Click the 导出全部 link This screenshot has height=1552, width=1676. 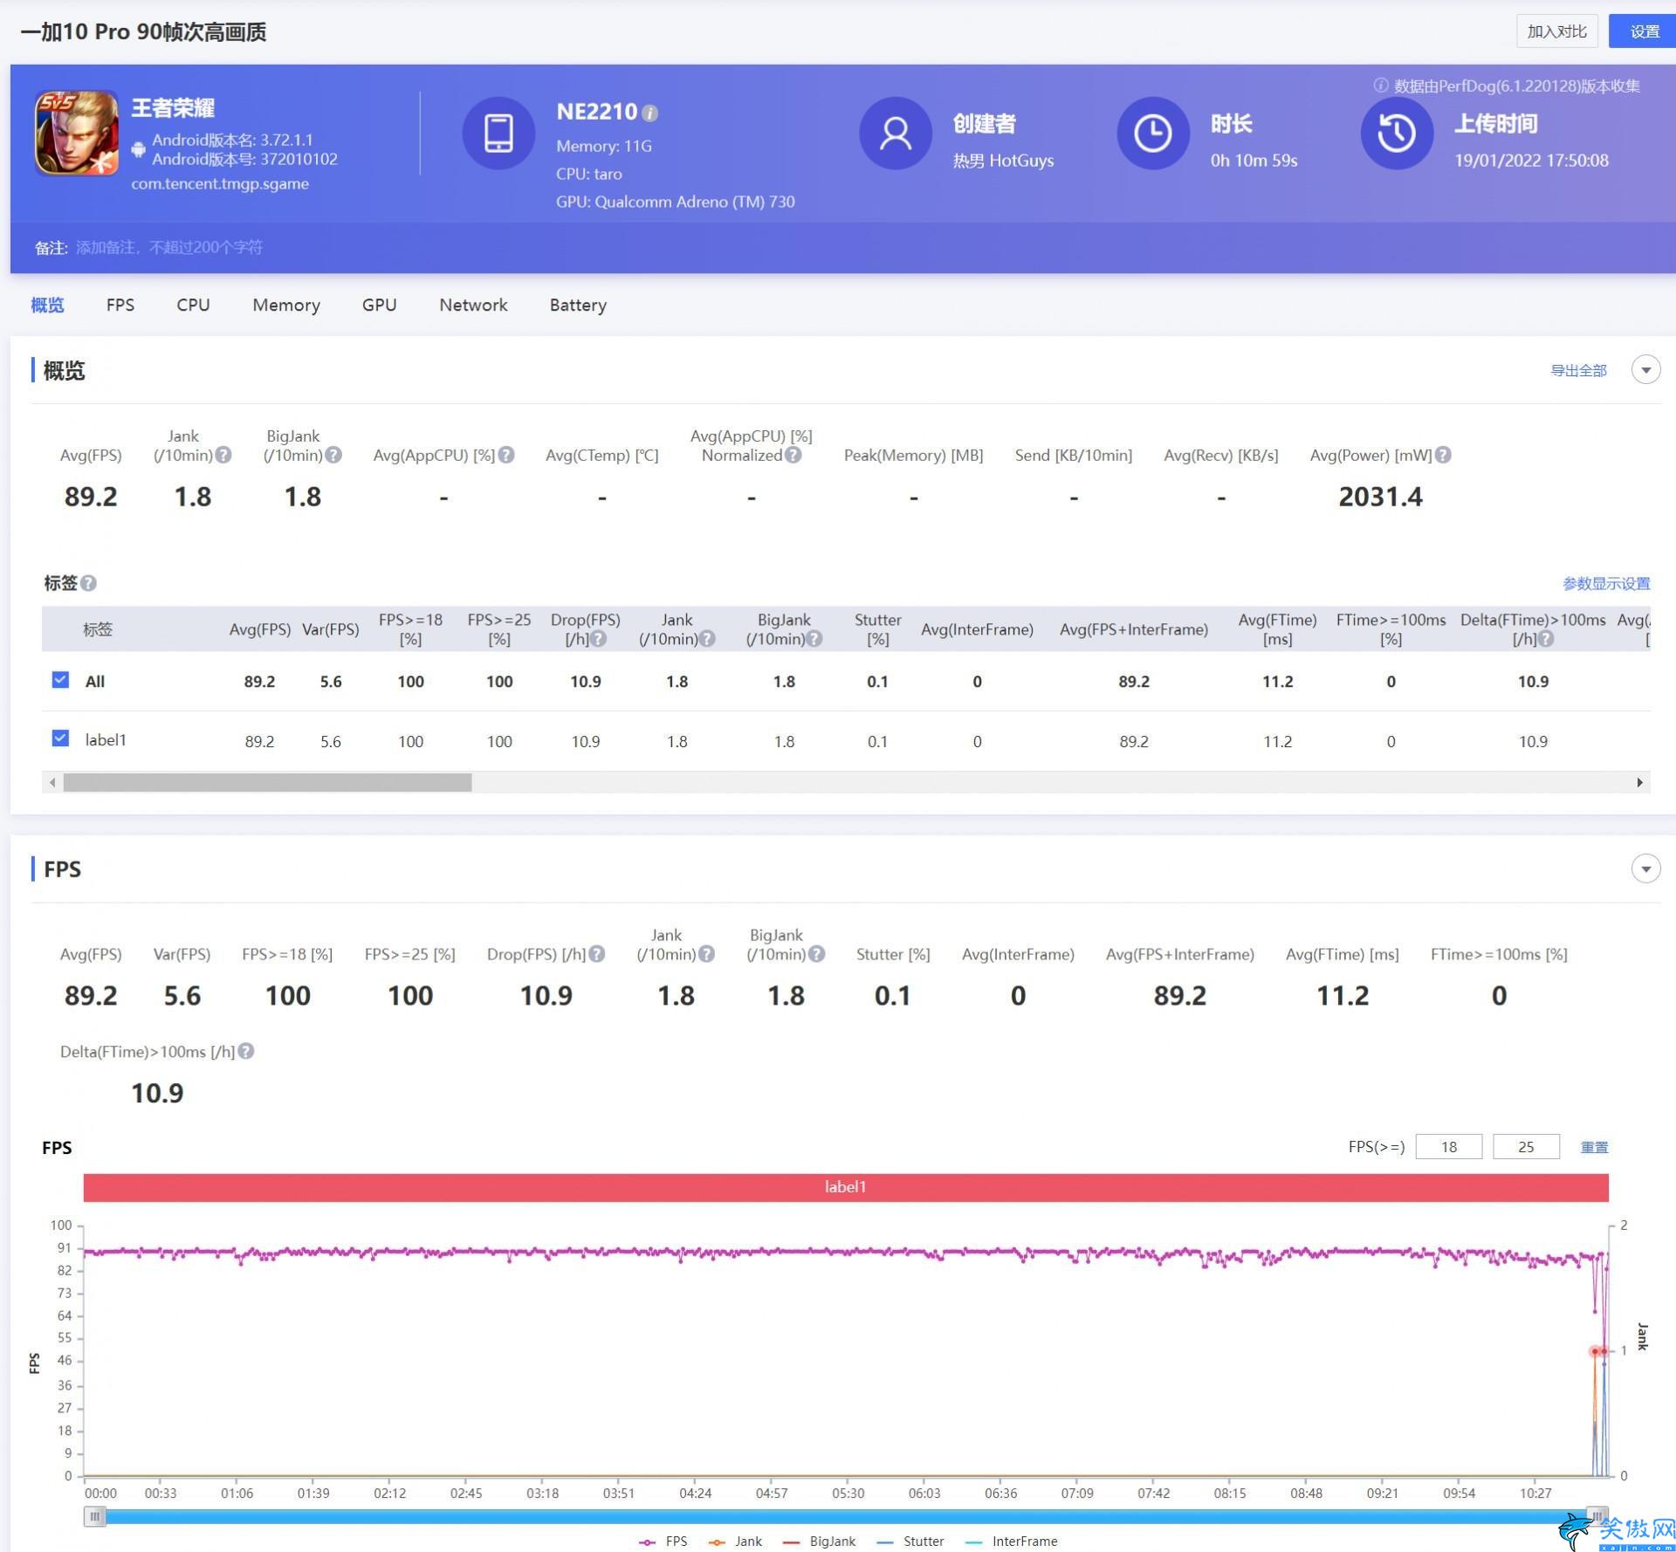pos(1578,371)
